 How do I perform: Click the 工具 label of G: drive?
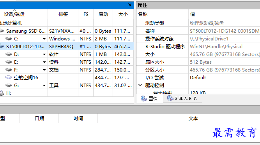click(x=54, y=85)
